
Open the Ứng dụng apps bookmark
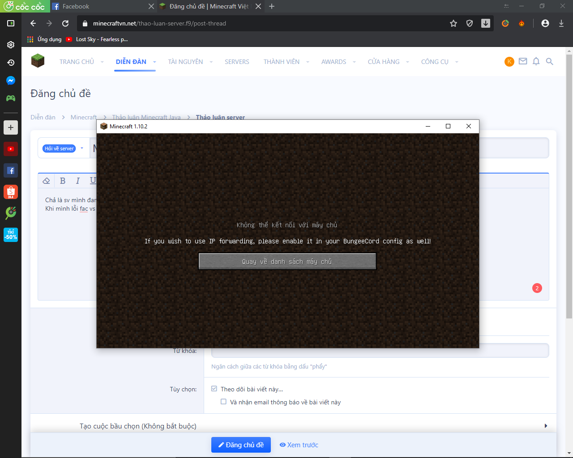click(x=44, y=39)
